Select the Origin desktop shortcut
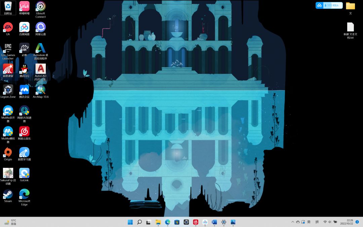Screen dimensions: 363x227 pyautogui.click(x=8, y=154)
